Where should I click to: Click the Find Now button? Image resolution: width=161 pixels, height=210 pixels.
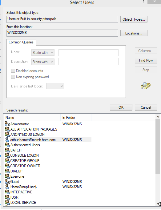[x=146, y=60]
